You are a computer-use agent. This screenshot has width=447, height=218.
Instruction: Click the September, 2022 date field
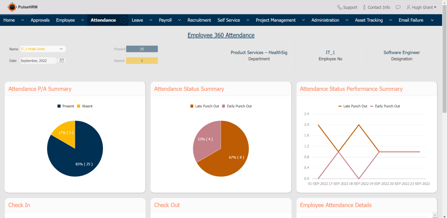tap(38, 61)
